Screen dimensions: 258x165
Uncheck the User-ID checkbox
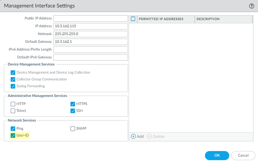point(13,136)
